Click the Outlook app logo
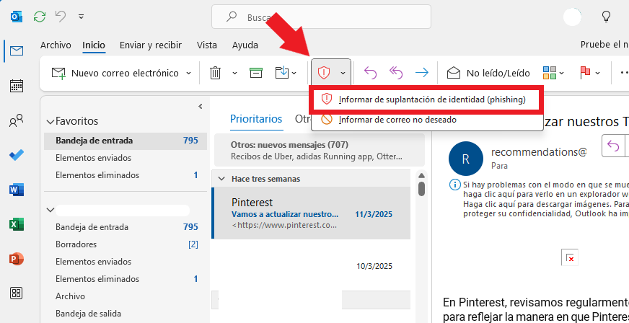 16,17
